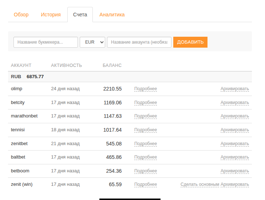
Task: Open Подробнее for baltbet account
Action: (x=146, y=157)
